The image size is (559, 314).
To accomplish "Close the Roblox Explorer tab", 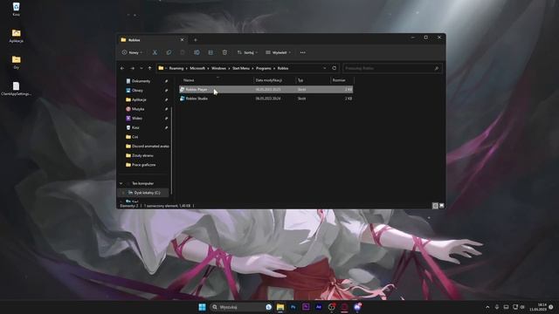I will [x=183, y=40].
